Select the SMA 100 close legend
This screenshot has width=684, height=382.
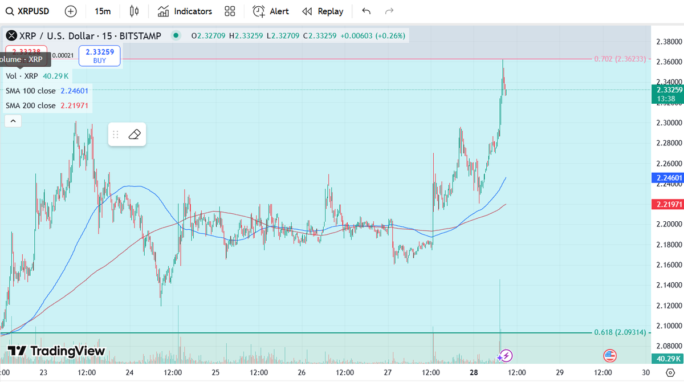tap(31, 91)
